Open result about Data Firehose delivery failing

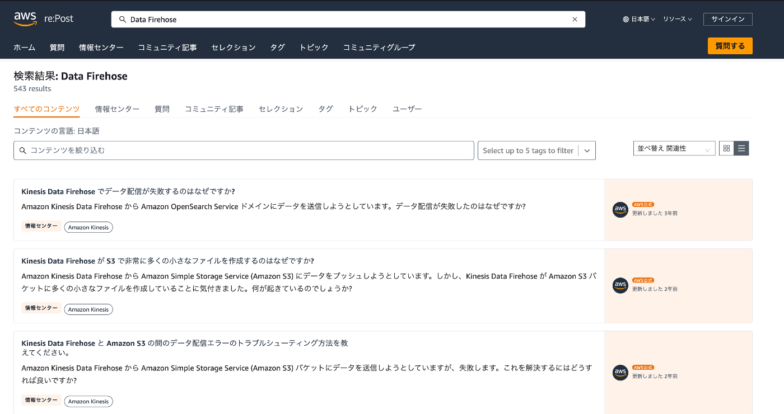128,191
